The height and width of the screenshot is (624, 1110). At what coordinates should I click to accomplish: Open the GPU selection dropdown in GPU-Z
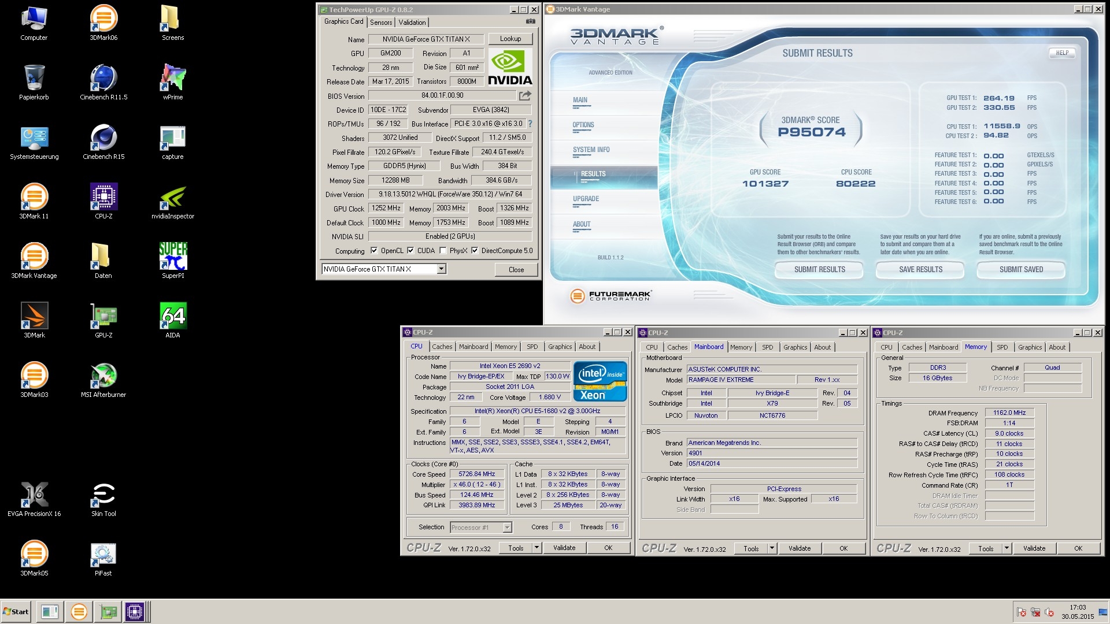click(x=441, y=269)
